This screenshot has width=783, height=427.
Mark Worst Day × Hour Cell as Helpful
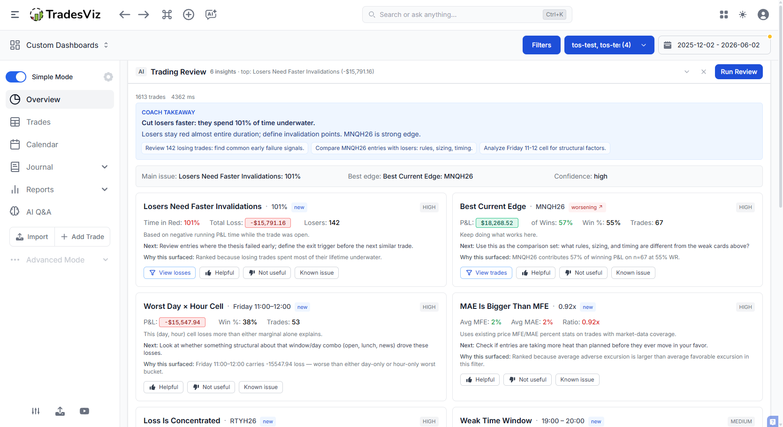tap(164, 387)
